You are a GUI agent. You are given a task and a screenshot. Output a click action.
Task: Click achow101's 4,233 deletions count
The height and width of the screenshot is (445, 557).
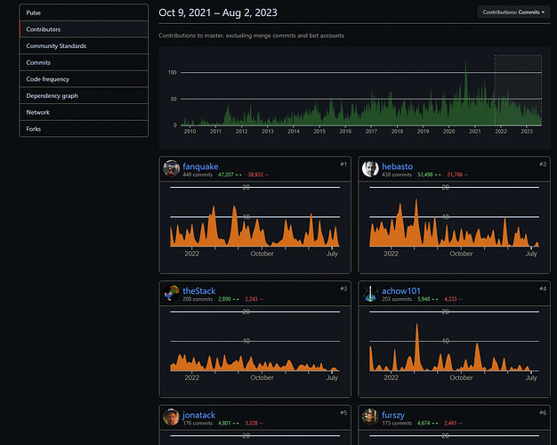pos(453,299)
